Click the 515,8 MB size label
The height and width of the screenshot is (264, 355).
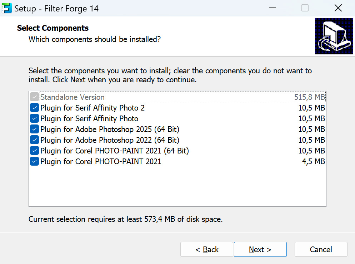pyautogui.click(x=309, y=97)
